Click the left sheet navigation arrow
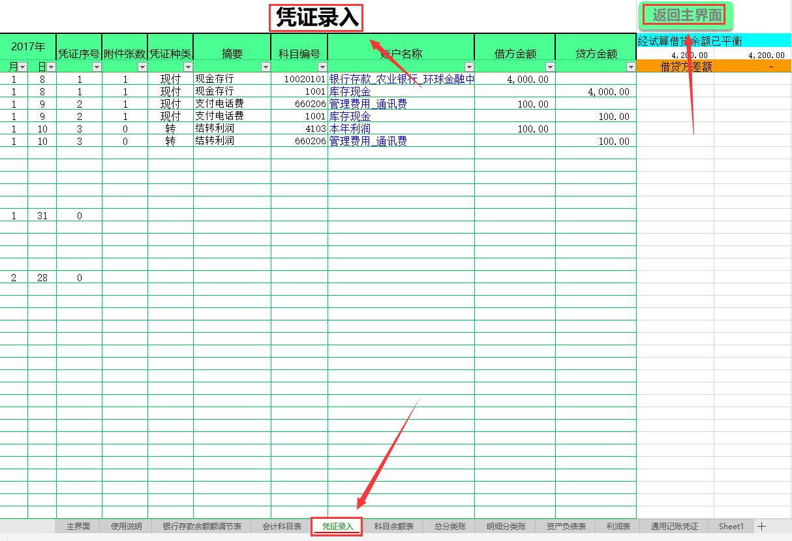Image resolution: width=792 pixels, height=541 pixels. click(x=8, y=526)
